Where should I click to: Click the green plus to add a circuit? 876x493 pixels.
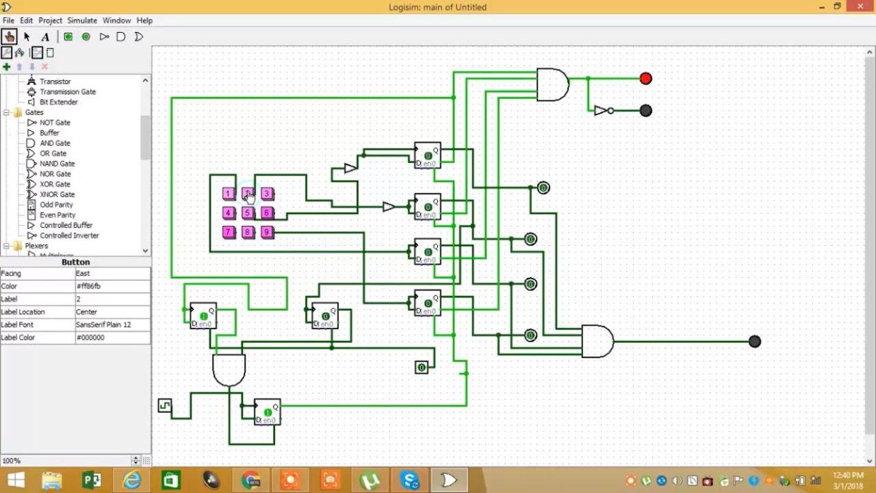point(7,66)
